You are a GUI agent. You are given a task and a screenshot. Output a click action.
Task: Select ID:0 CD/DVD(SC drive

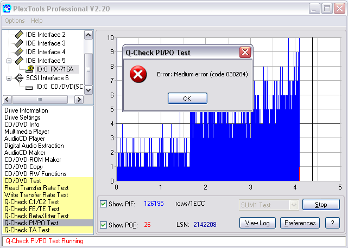click(x=60, y=87)
